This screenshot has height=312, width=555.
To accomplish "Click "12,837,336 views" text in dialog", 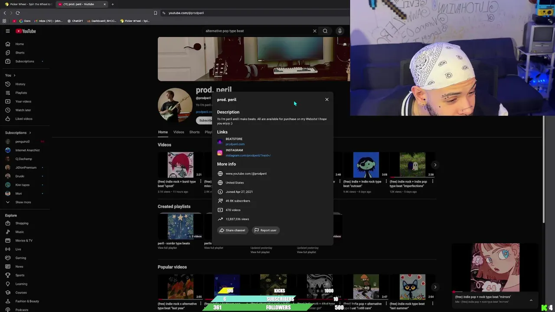I will tap(237, 219).
